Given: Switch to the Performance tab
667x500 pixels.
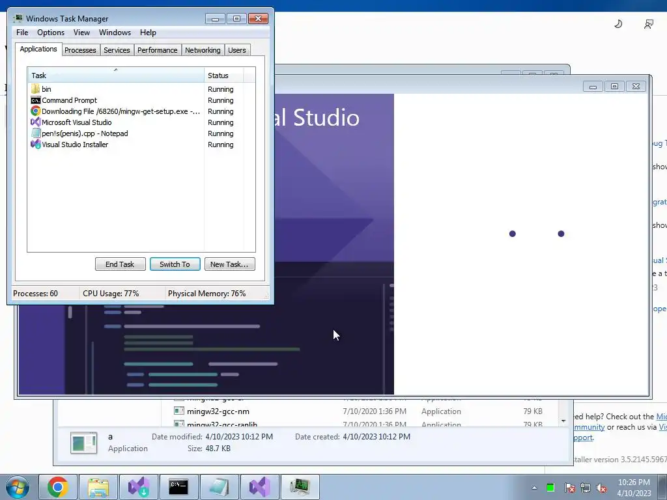Looking at the screenshot, I should [157, 50].
